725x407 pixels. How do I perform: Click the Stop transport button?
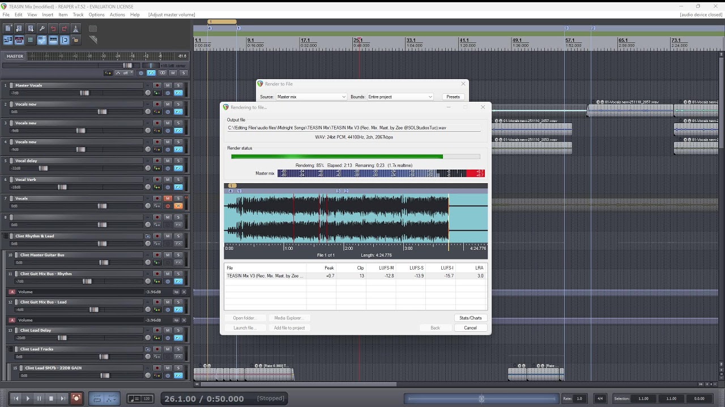51,399
